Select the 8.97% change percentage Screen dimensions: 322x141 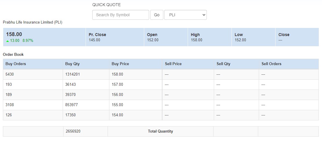(x=28, y=41)
